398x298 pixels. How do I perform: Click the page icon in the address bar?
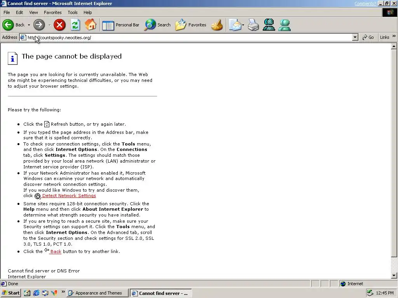click(x=23, y=38)
